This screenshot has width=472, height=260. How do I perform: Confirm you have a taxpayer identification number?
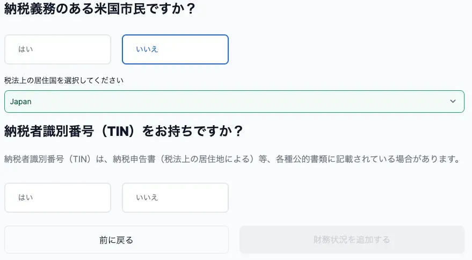click(x=57, y=198)
